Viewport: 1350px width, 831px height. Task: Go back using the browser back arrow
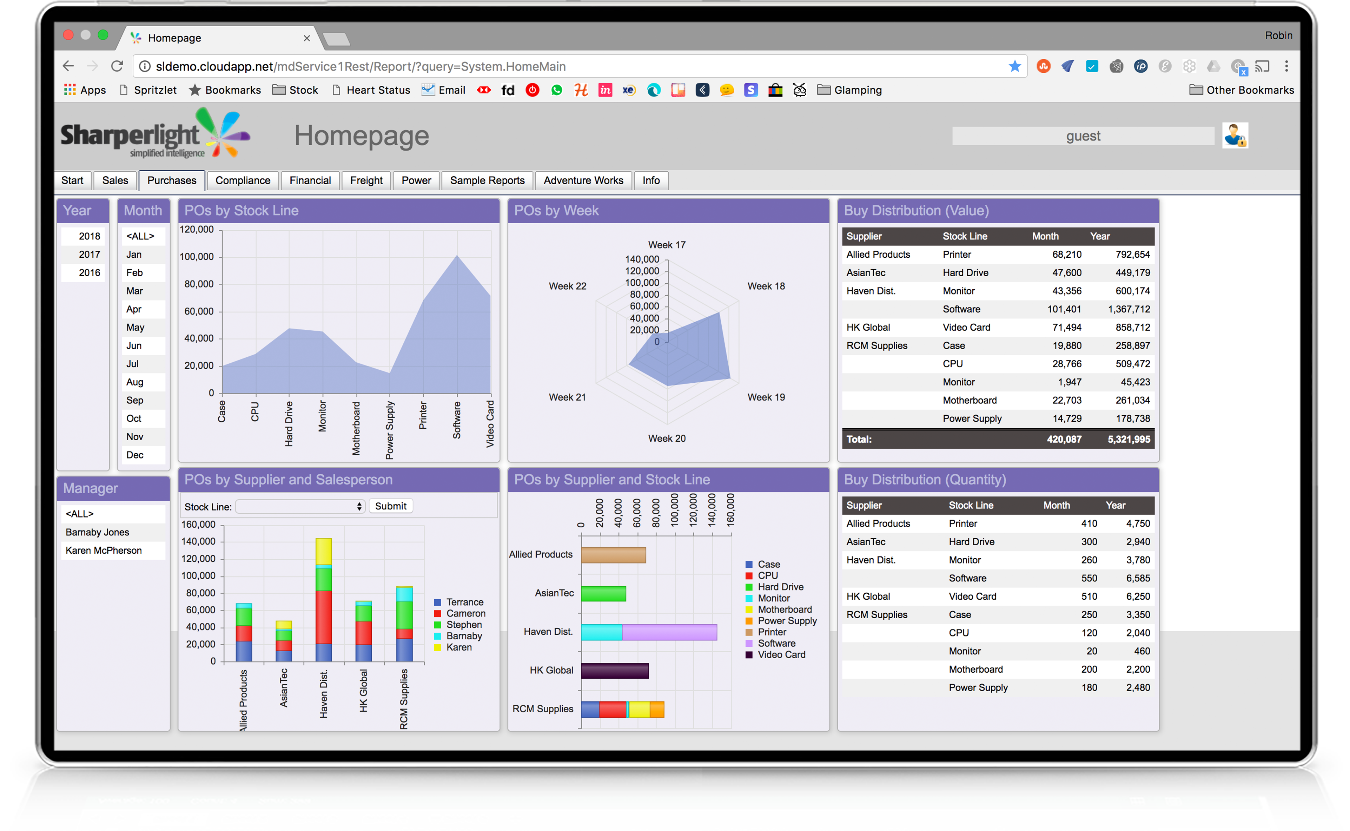[68, 66]
